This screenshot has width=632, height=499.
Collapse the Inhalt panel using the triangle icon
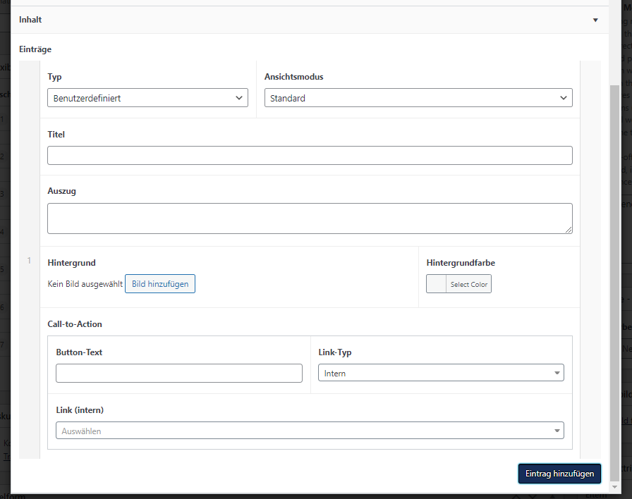click(595, 20)
